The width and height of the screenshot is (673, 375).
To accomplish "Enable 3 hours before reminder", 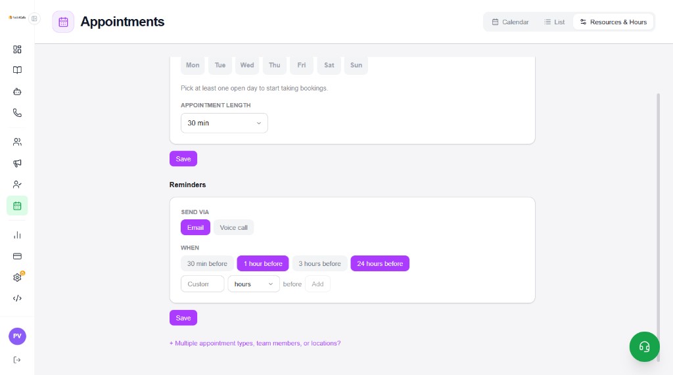I will [320, 263].
